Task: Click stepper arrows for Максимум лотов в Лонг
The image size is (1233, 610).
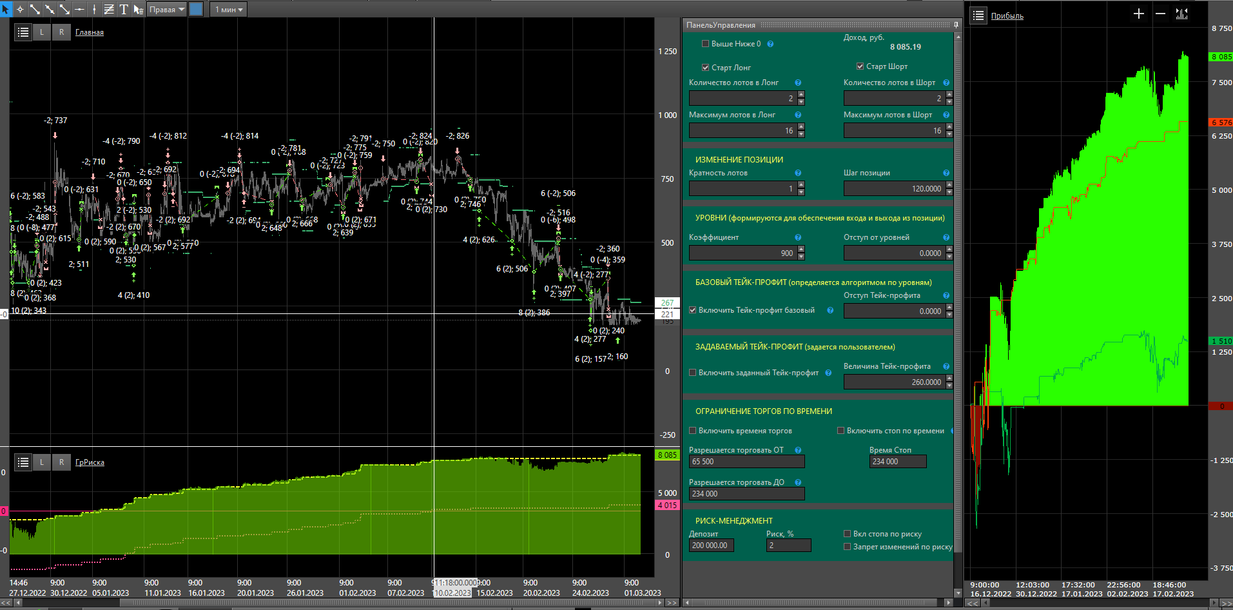Action: [801, 130]
